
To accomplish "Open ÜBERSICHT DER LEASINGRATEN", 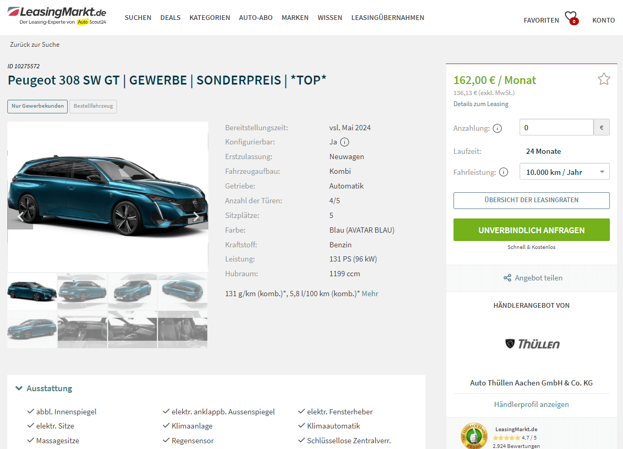I will click(x=531, y=201).
